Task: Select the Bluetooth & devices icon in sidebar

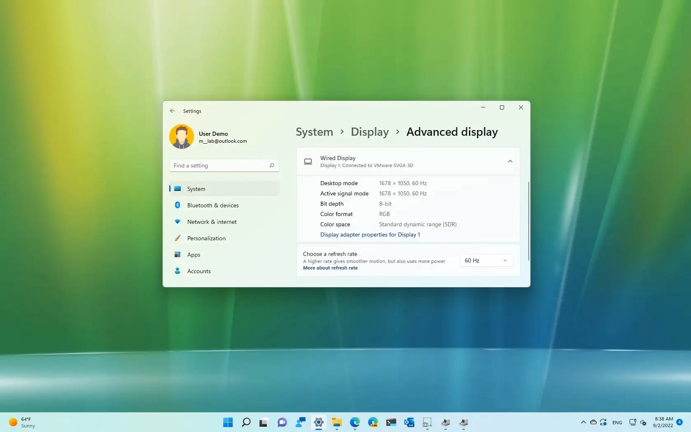Action: point(177,205)
